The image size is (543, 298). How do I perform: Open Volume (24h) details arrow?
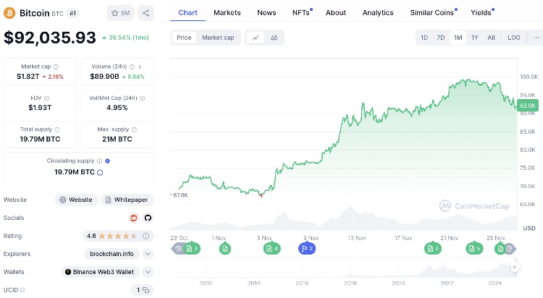click(x=140, y=67)
